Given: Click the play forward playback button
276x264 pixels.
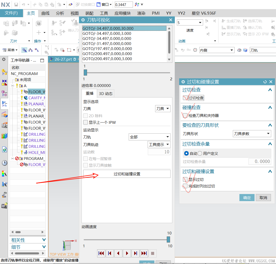Looking at the screenshot, I should pos(127,253).
